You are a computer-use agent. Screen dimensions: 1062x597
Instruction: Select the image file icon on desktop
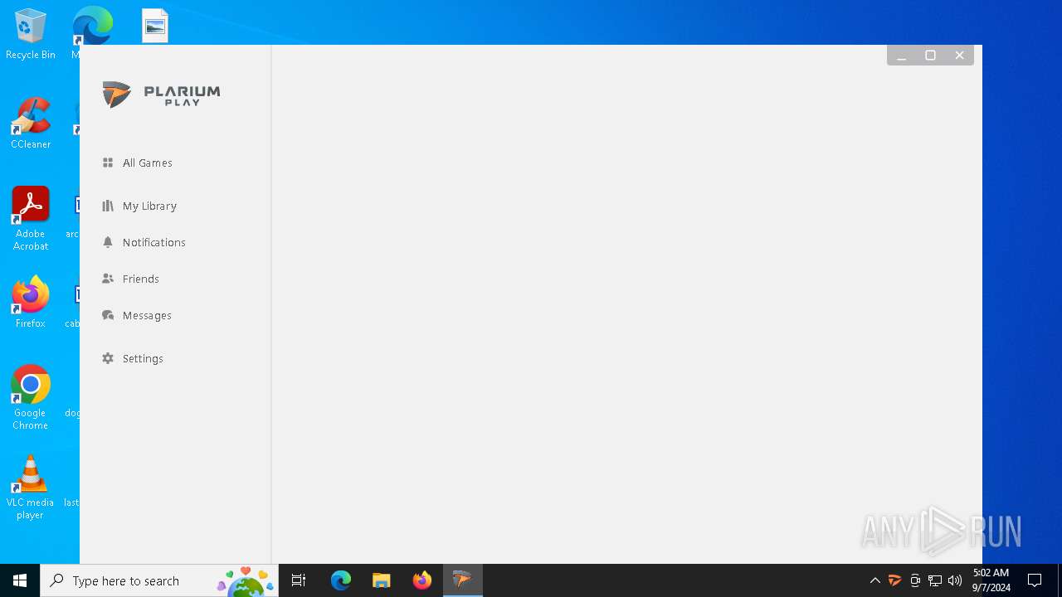[x=155, y=26]
